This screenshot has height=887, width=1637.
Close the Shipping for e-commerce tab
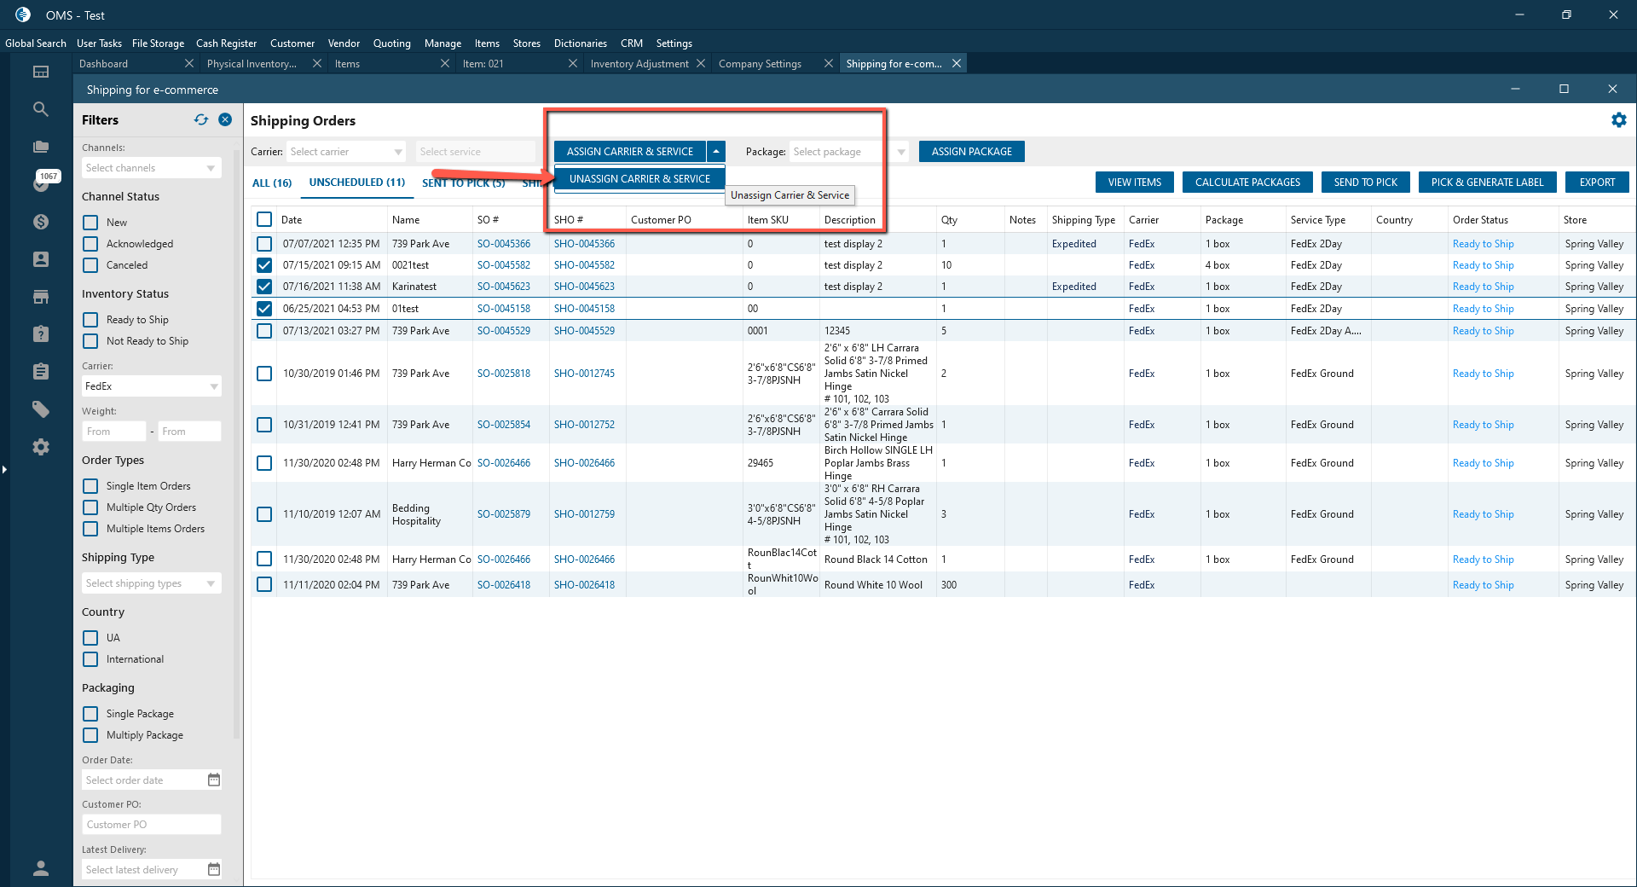click(957, 64)
